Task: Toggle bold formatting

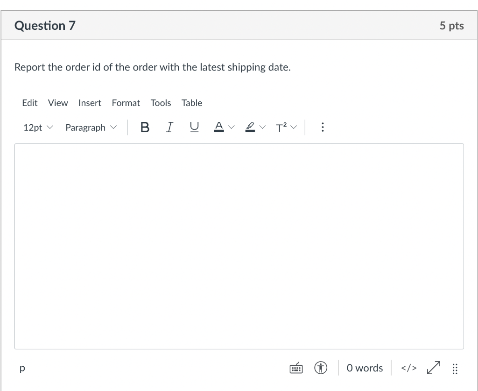Action: (145, 127)
